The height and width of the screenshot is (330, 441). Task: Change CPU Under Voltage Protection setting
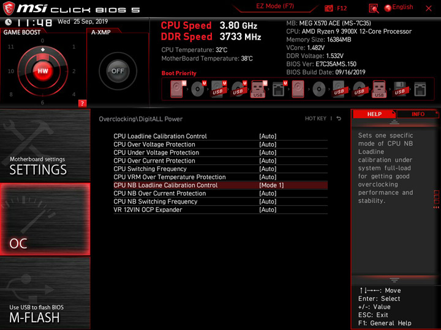click(221, 153)
